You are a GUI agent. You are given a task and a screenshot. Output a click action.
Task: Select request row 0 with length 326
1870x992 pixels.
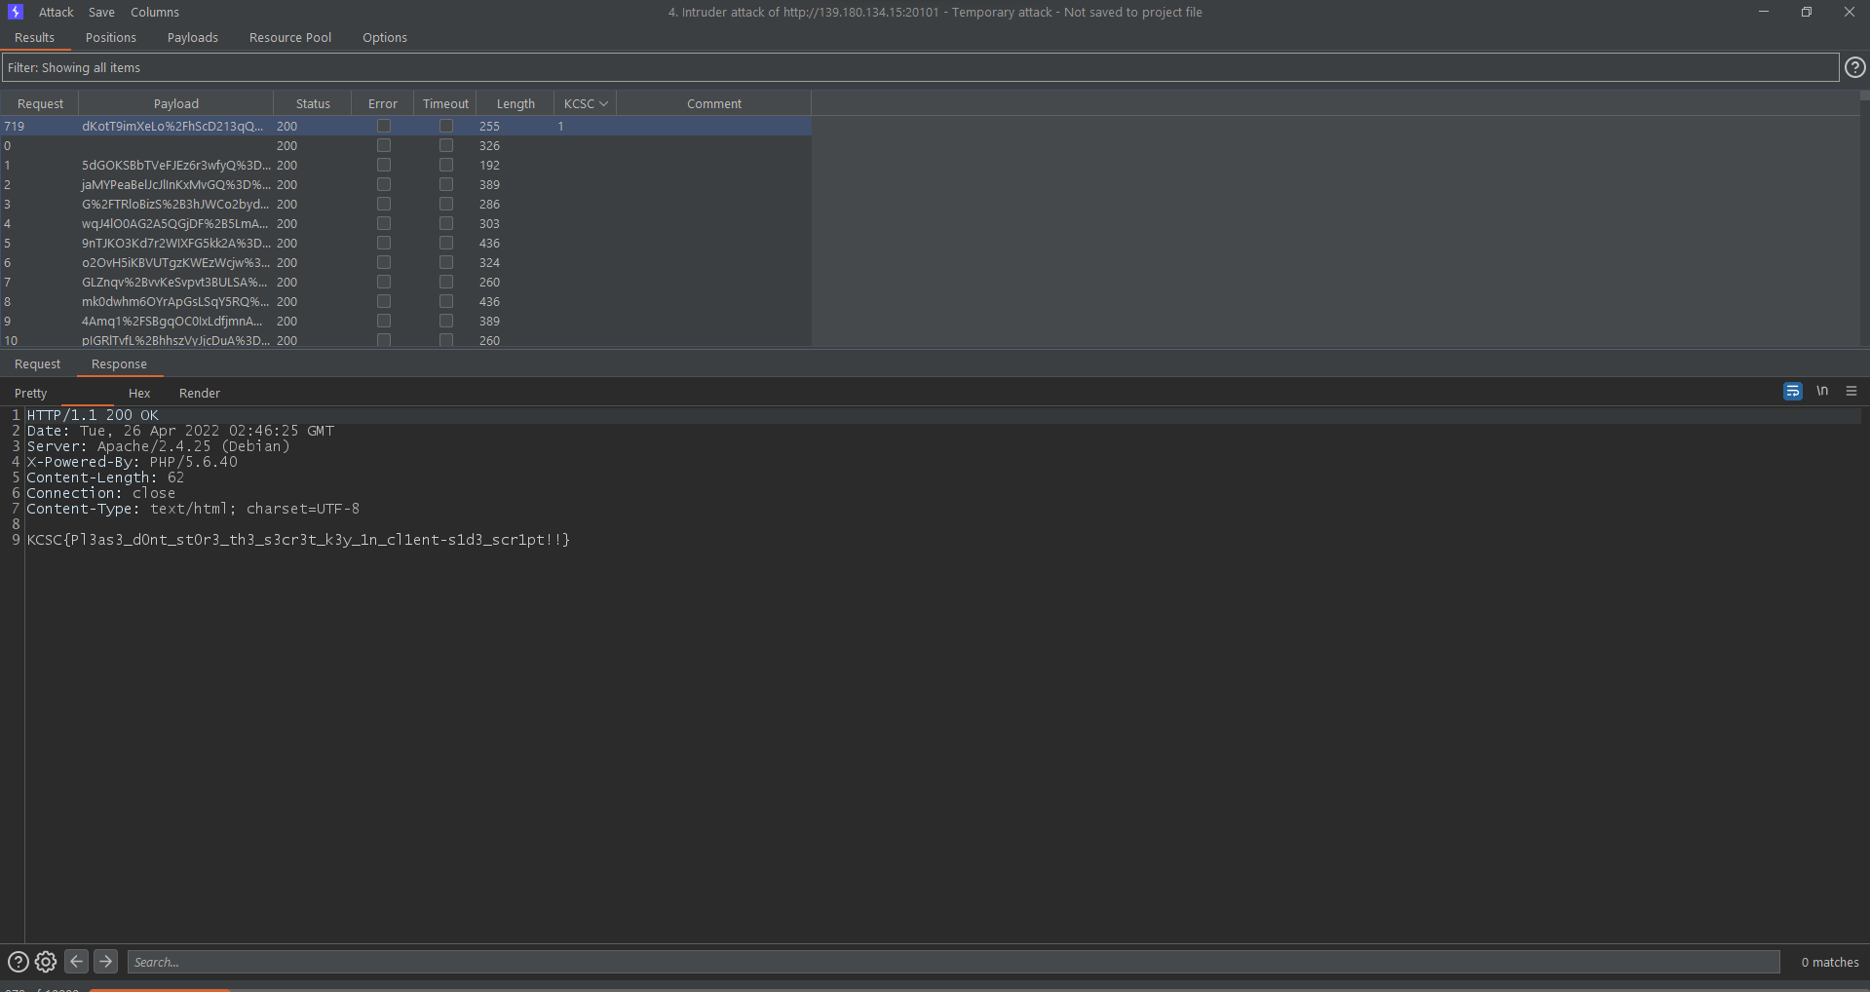pyautogui.click(x=405, y=145)
